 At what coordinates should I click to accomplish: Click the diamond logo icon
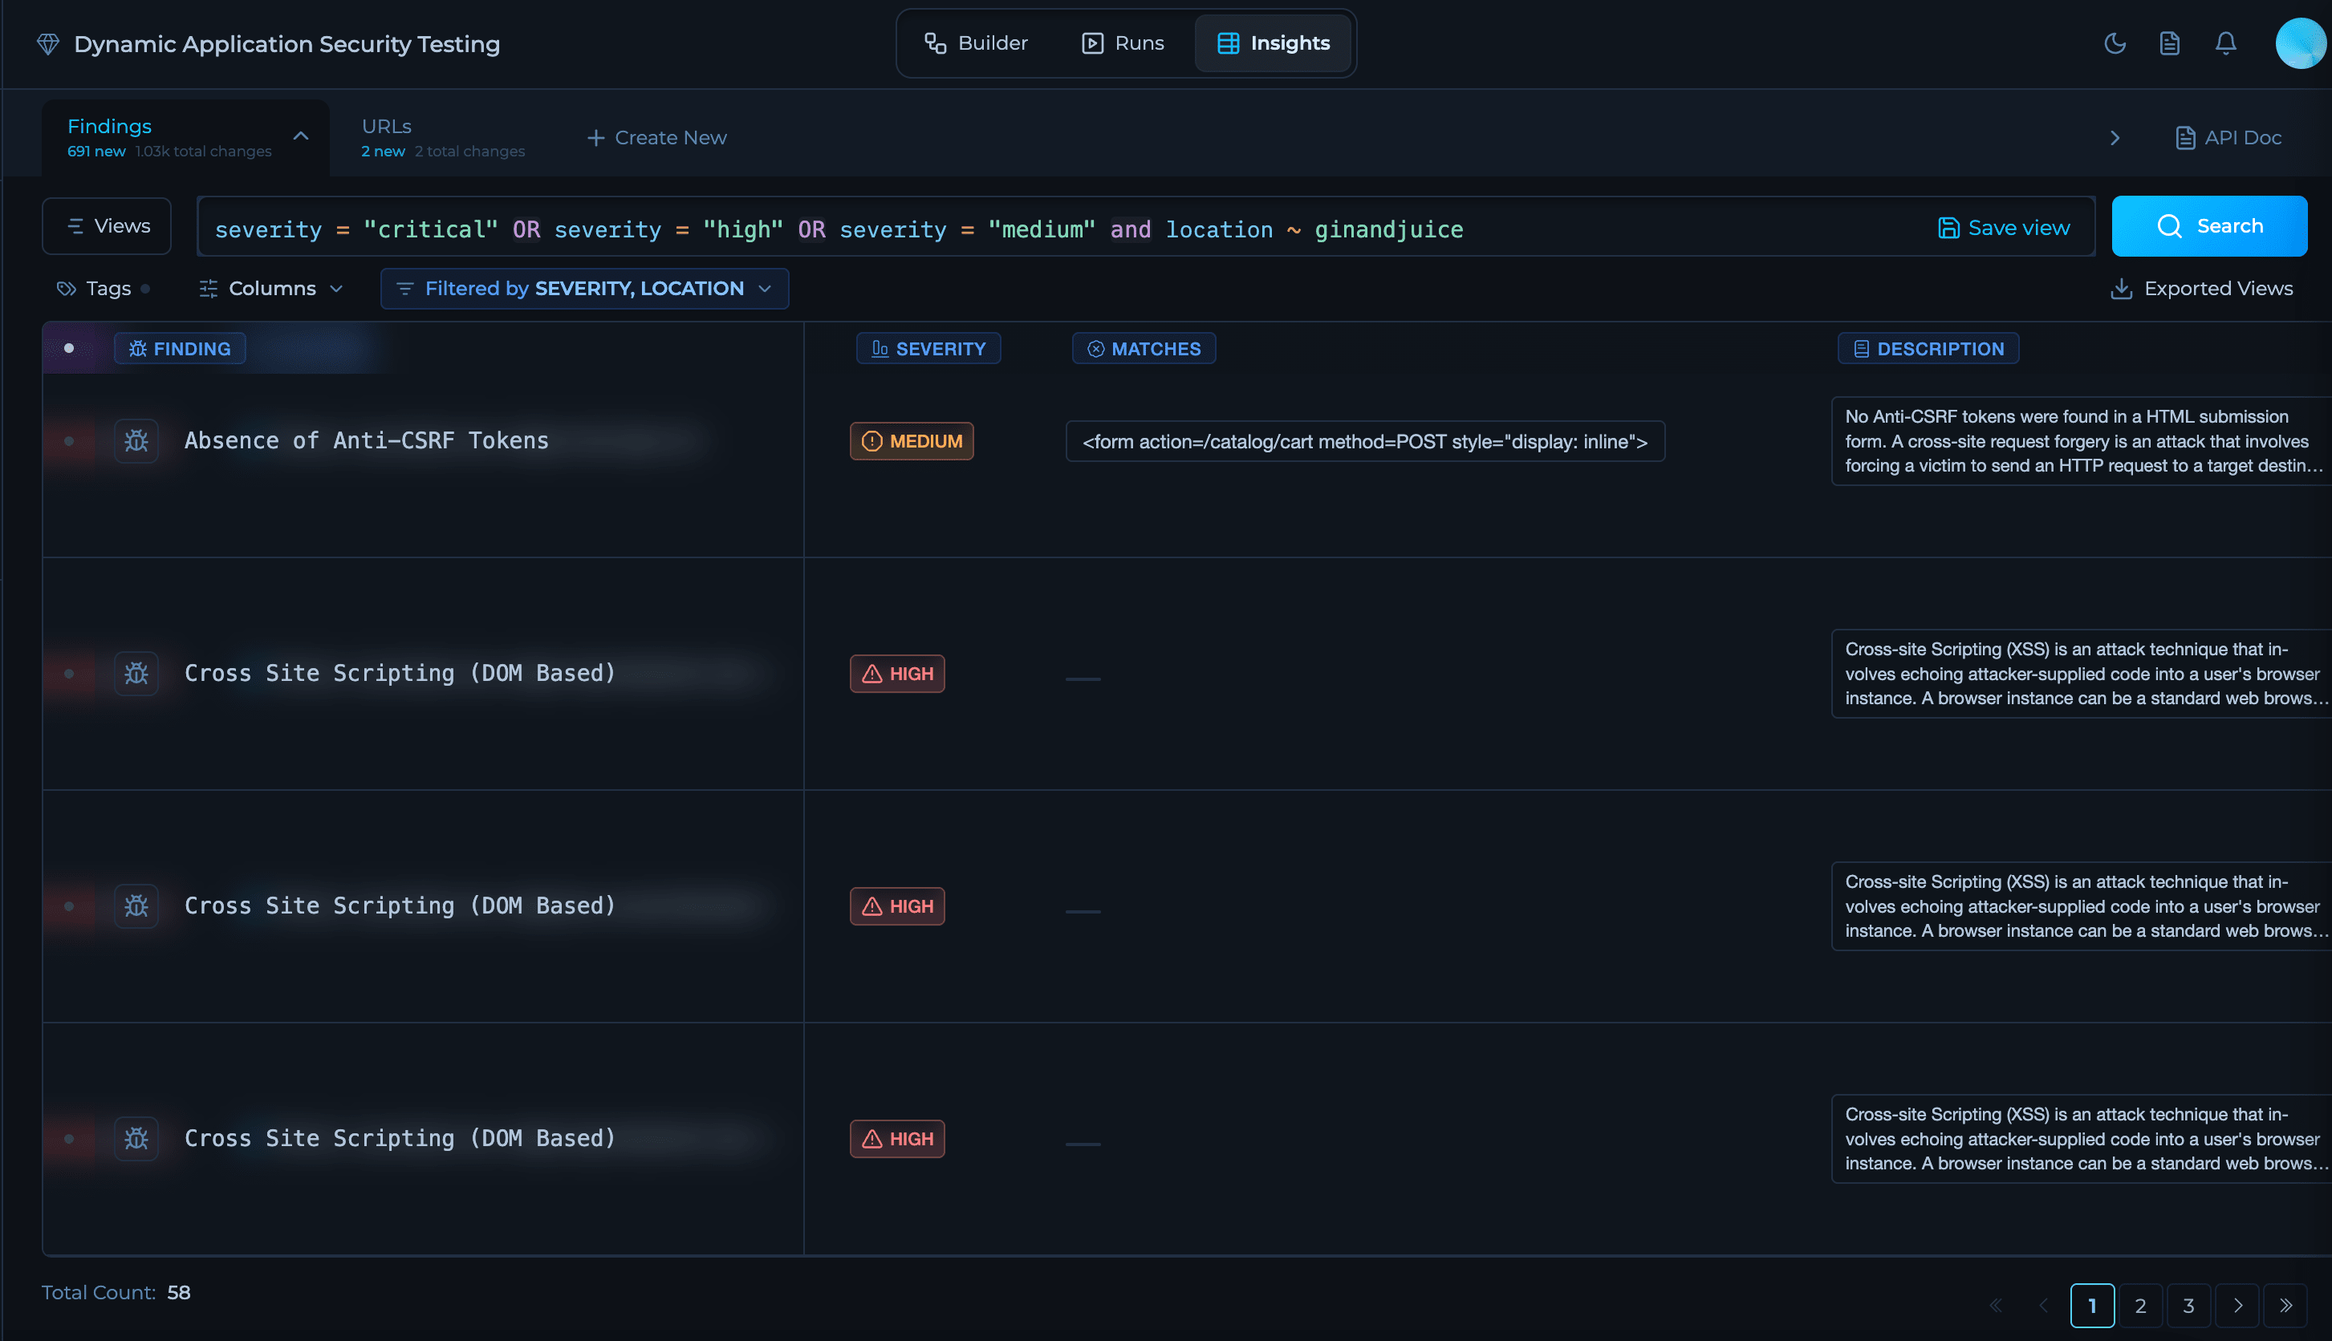click(x=48, y=43)
